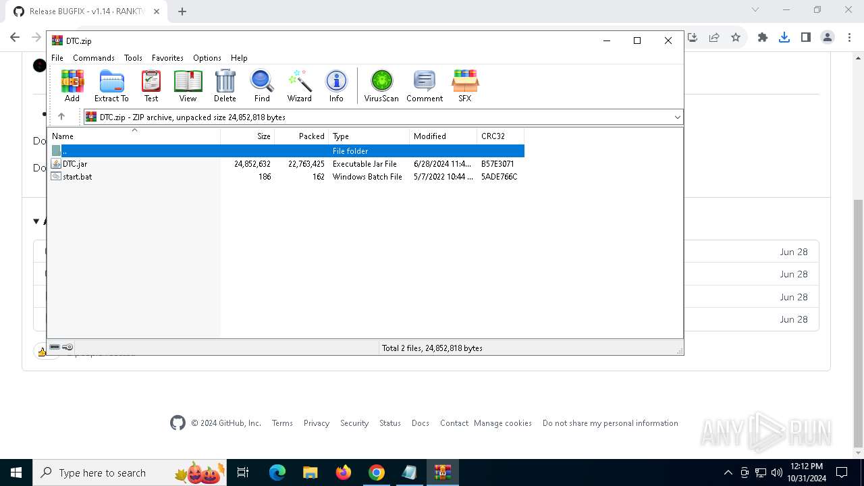Image resolution: width=864 pixels, height=486 pixels.
Task: Open the Favorites menu
Action: (167, 58)
